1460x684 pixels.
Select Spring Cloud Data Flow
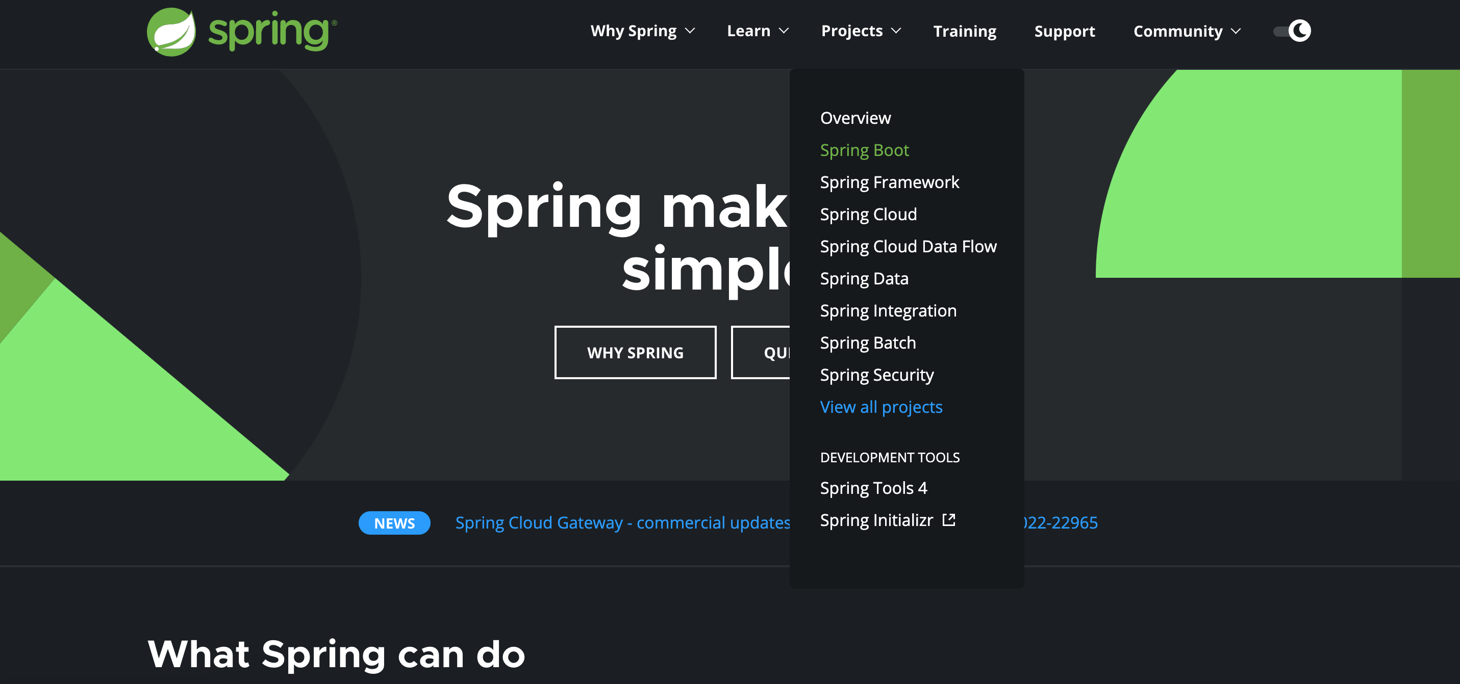coord(909,246)
